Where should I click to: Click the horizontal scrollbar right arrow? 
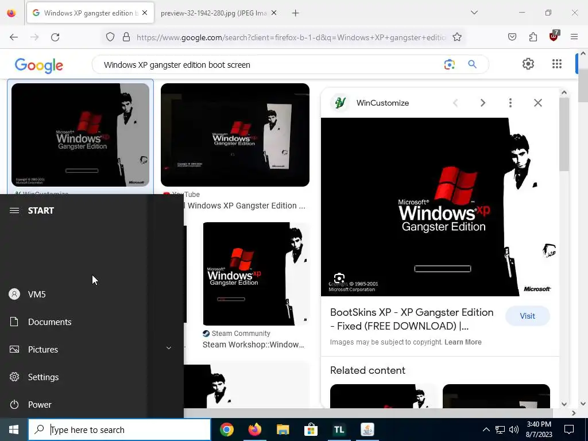coord(574,413)
